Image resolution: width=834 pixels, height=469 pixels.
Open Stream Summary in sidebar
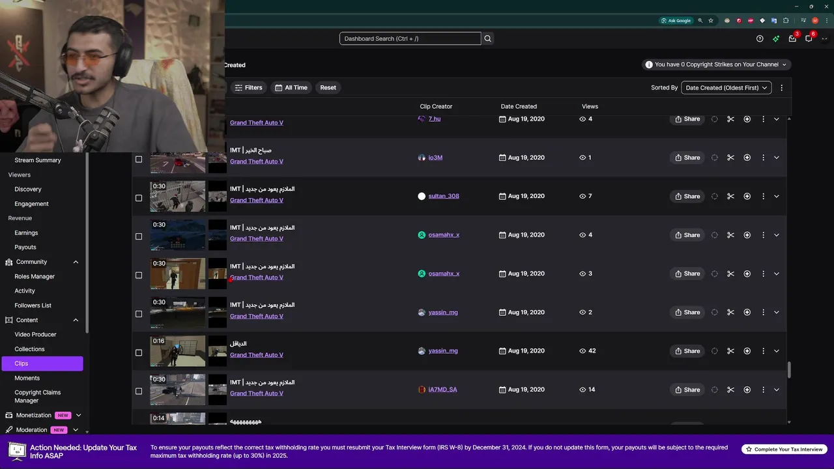point(38,160)
